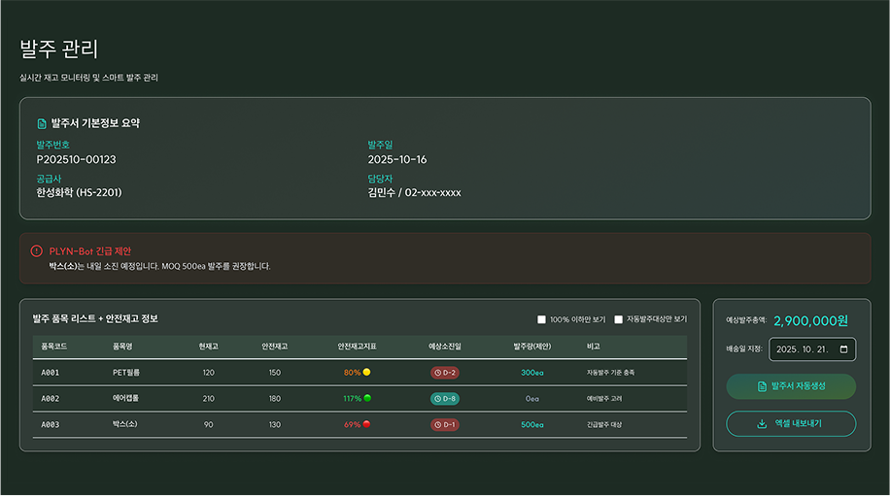Click the yellow status dot for PET필름
The image size is (890, 496).
tap(366, 373)
